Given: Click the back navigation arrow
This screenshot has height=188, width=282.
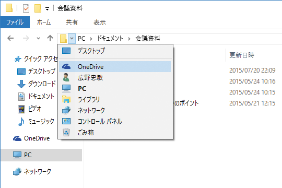Looking at the screenshot, I should pos(10,38).
